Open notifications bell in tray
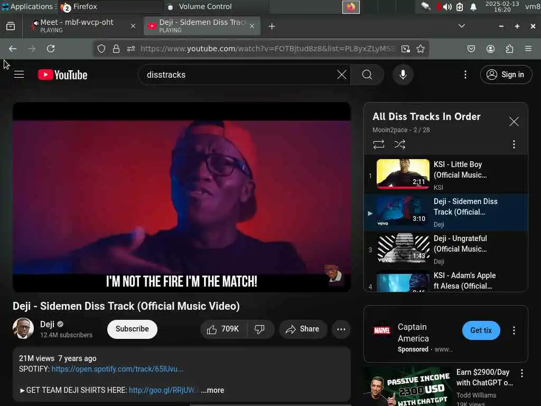Image resolution: width=541 pixels, height=406 pixels. pyautogui.click(x=473, y=7)
